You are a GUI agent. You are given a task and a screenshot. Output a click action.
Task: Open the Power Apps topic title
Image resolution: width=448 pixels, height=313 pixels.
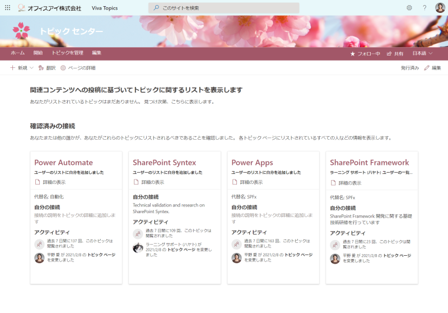point(252,163)
